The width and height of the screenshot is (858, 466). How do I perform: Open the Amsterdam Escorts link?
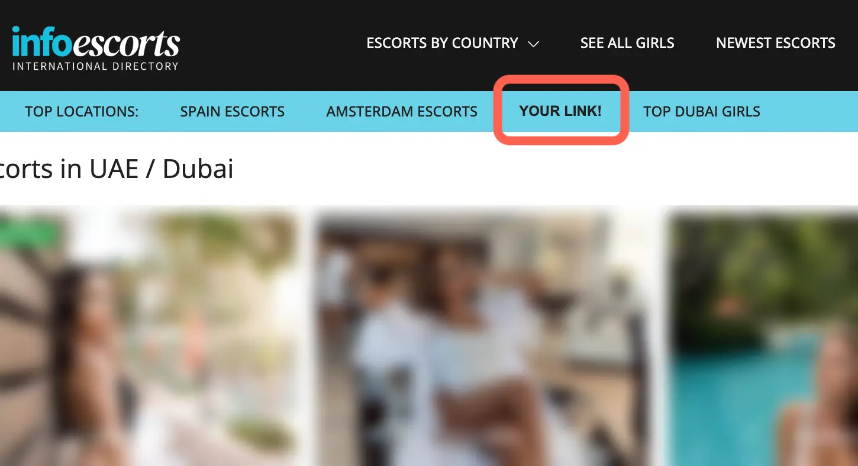pos(402,111)
